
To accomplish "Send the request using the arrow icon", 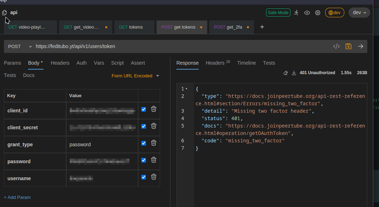I will [361, 46].
